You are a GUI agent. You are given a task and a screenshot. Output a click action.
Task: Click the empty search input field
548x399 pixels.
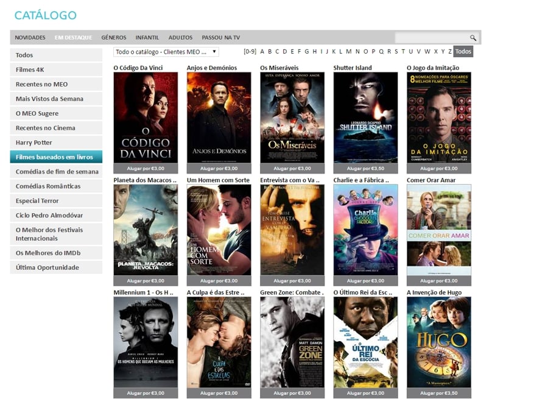(x=432, y=37)
